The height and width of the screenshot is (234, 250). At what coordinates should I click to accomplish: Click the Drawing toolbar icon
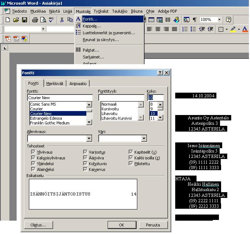pyautogui.click(x=176, y=20)
